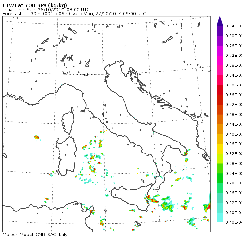This screenshot has width=242, height=239.
Task: Click the 0.80E-04 colorbar label
Action: click(234, 213)
